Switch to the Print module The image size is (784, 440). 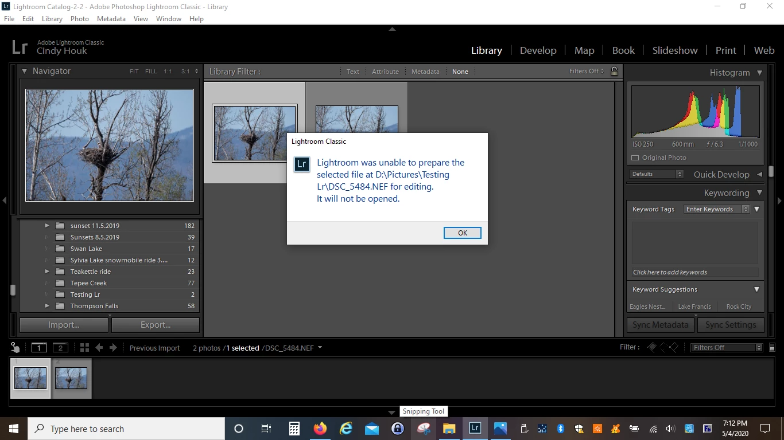tap(725, 50)
